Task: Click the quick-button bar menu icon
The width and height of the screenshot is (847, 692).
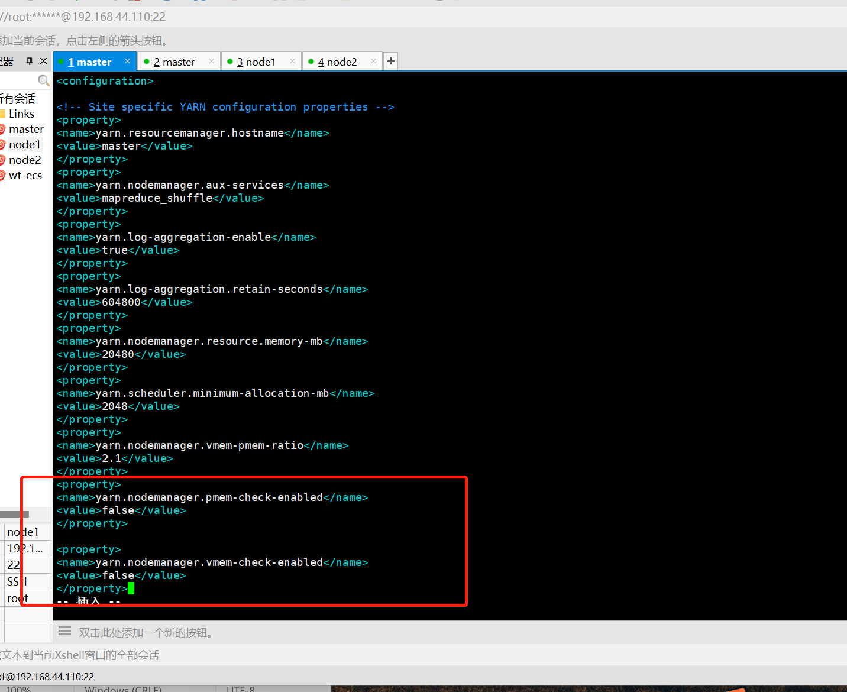Action: (65, 631)
